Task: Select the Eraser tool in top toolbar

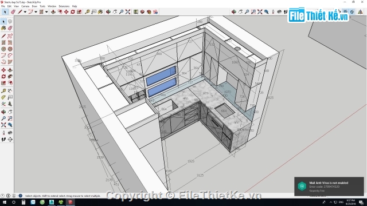Action: tap(13, 11)
